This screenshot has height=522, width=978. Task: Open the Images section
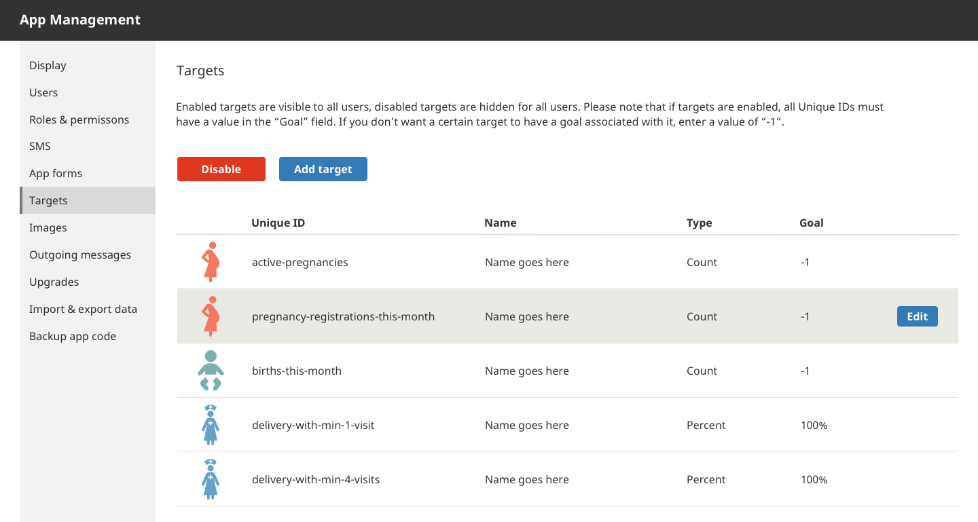[88, 227]
